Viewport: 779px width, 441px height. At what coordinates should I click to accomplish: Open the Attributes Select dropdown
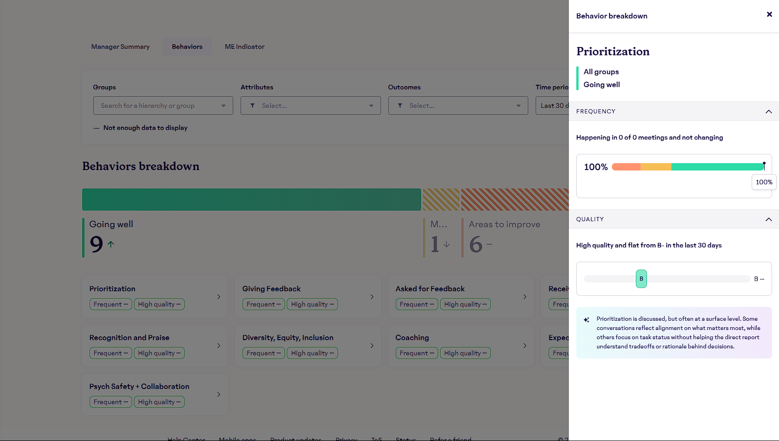coord(310,106)
